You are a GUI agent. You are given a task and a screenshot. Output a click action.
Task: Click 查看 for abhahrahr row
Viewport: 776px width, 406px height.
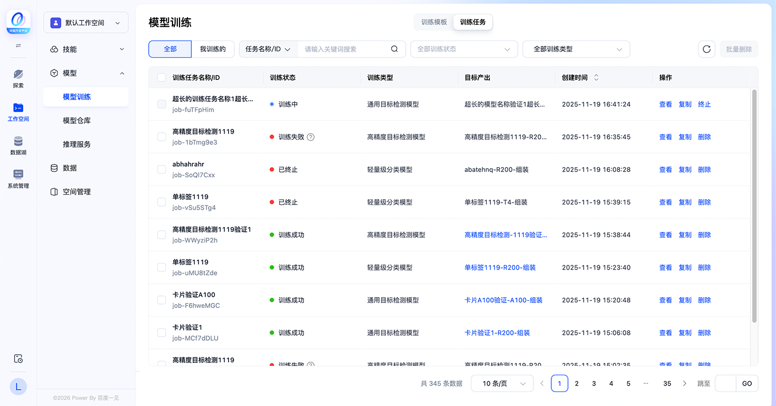click(666, 169)
